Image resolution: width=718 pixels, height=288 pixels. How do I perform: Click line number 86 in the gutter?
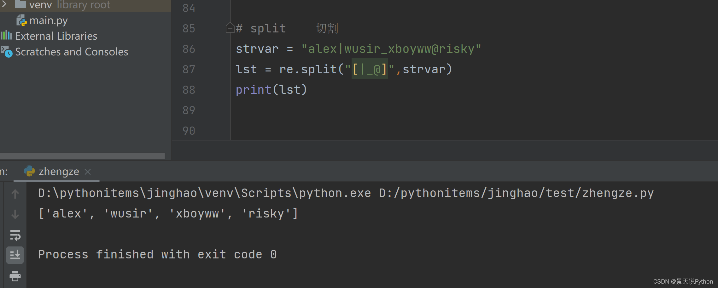point(189,49)
